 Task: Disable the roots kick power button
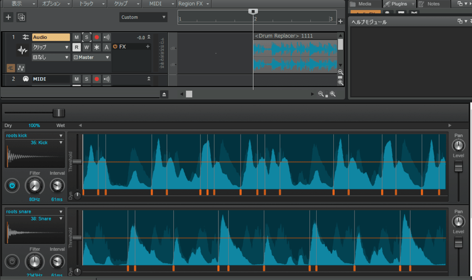coord(12,185)
